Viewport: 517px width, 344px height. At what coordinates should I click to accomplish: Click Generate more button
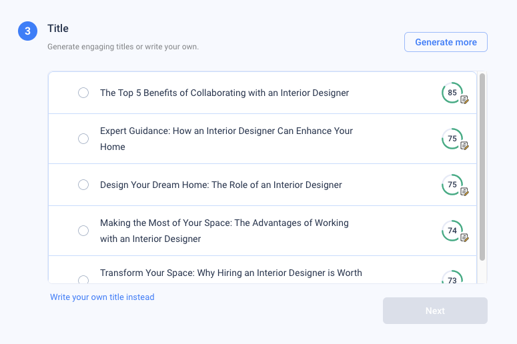pyautogui.click(x=446, y=42)
